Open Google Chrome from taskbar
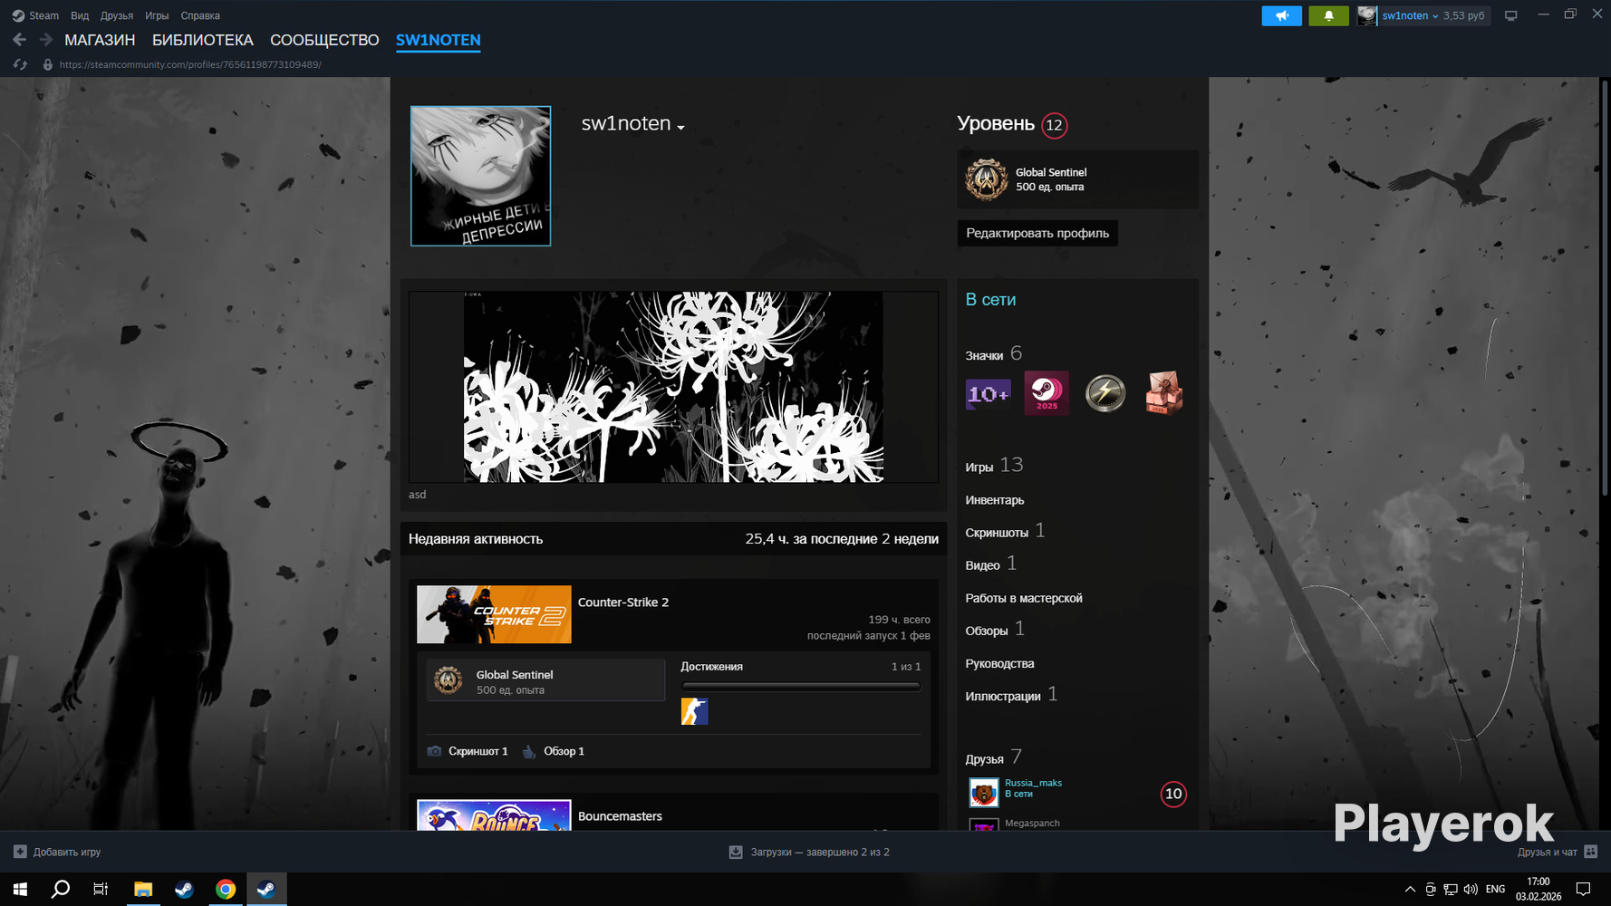Image resolution: width=1611 pixels, height=906 pixels. [x=226, y=890]
